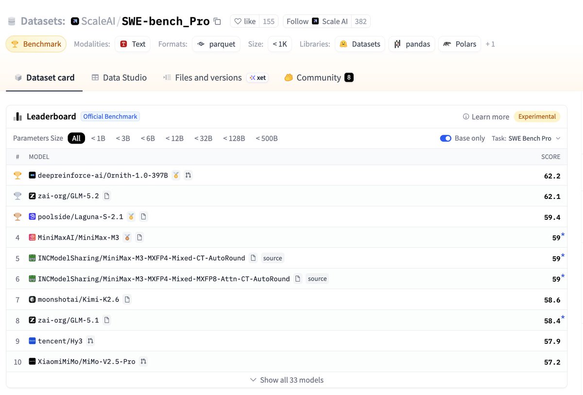Click pull request icon beside Ornith-1.0-397B
The width and height of the screenshot is (583, 395).
pos(189,175)
